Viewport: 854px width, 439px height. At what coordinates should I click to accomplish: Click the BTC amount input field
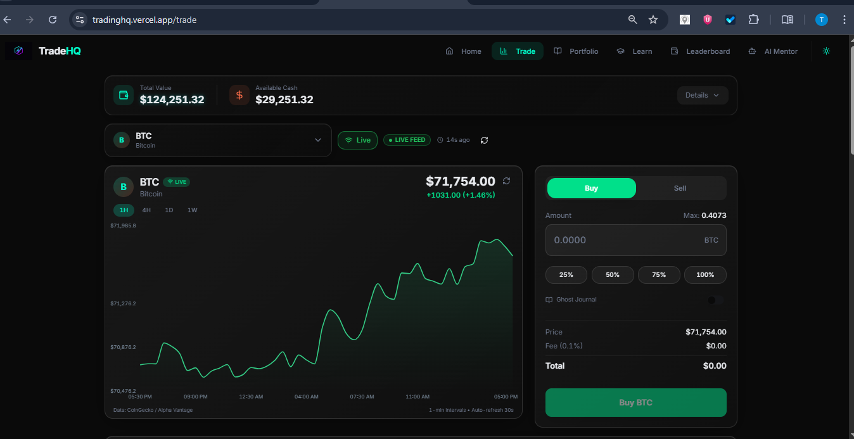(x=635, y=240)
